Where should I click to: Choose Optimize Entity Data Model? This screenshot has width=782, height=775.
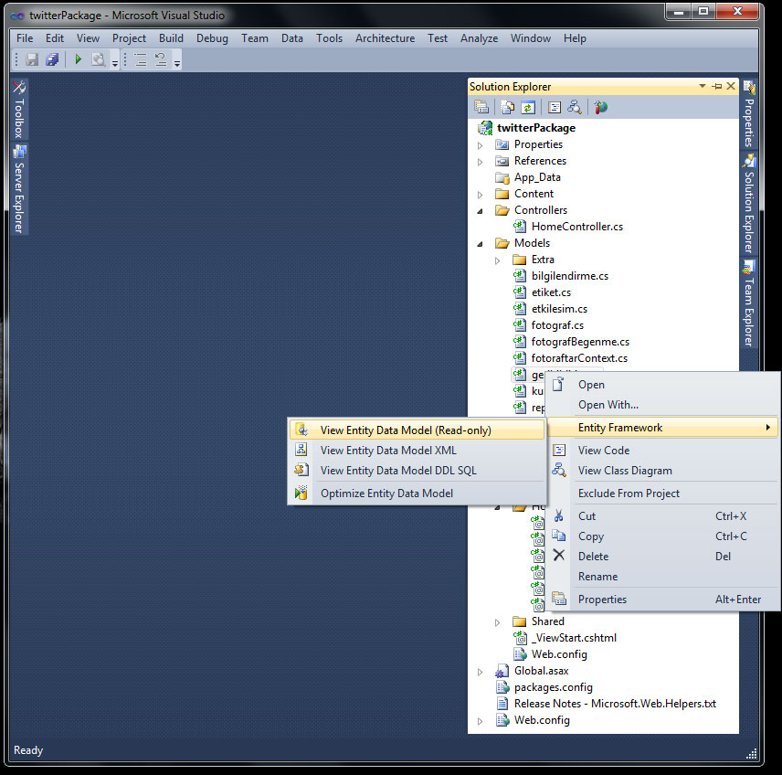pos(386,494)
